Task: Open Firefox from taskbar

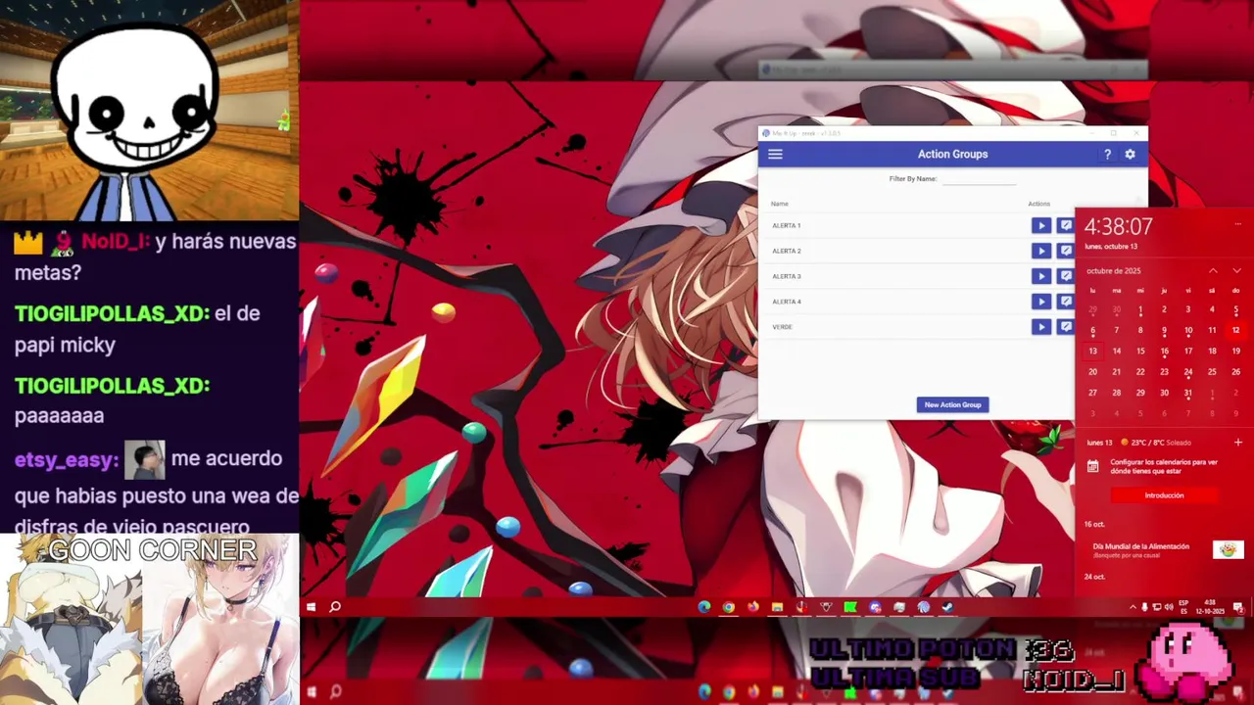Action: coord(753,607)
